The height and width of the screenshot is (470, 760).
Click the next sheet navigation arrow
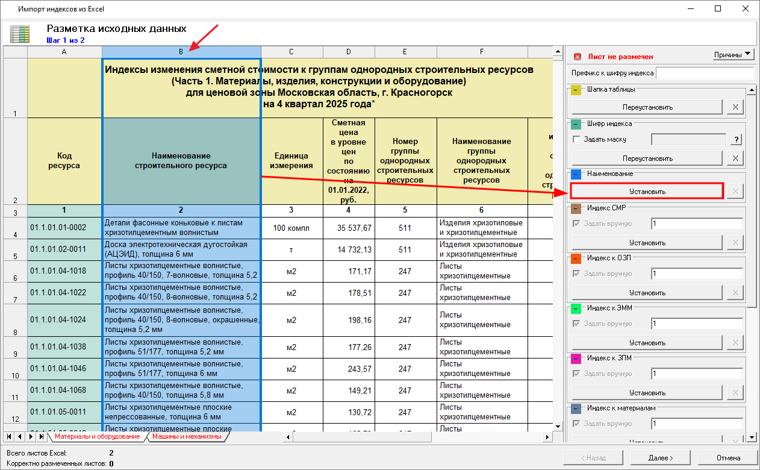31,436
